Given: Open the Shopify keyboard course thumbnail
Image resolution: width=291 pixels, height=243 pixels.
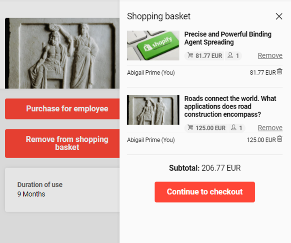Looking at the screenshot, I should coord(153,46).
